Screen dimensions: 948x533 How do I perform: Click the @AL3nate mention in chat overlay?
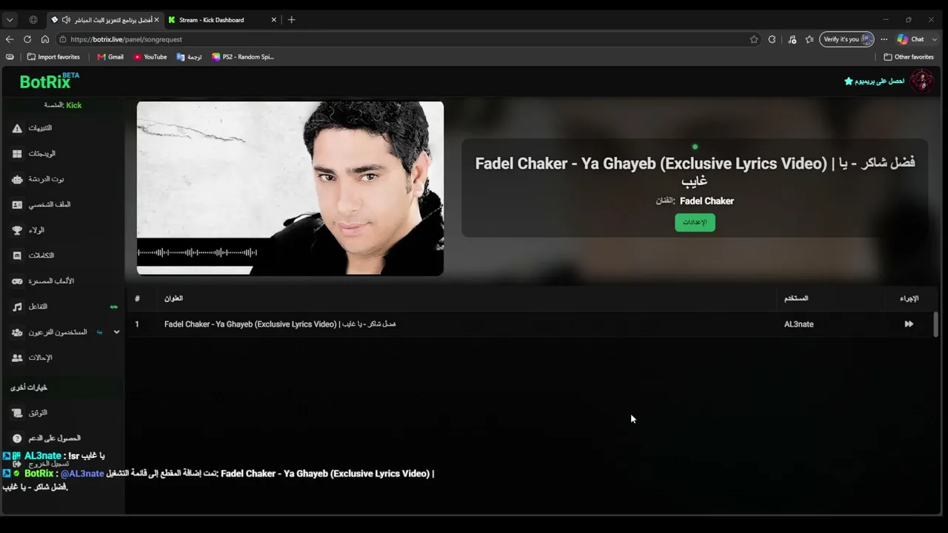82,474
